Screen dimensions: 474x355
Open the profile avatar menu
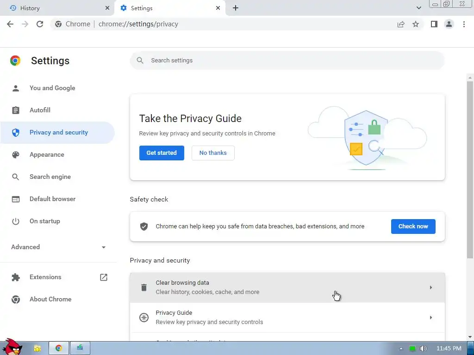tap(449, 24)
